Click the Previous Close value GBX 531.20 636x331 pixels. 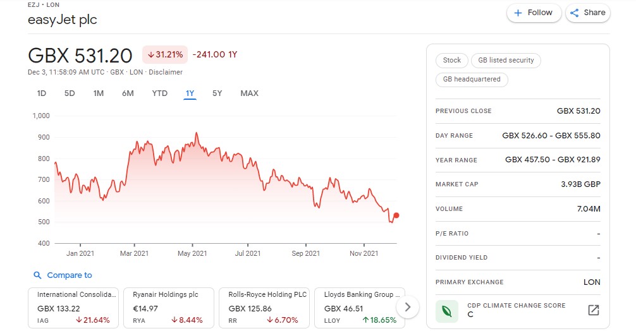click(x=578, y=111)
